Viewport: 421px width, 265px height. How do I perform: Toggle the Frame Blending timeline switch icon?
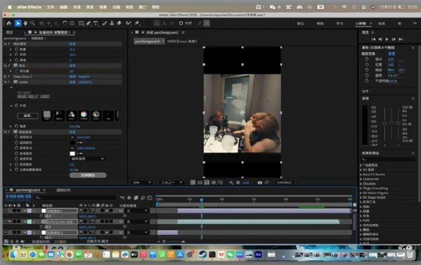136,198
